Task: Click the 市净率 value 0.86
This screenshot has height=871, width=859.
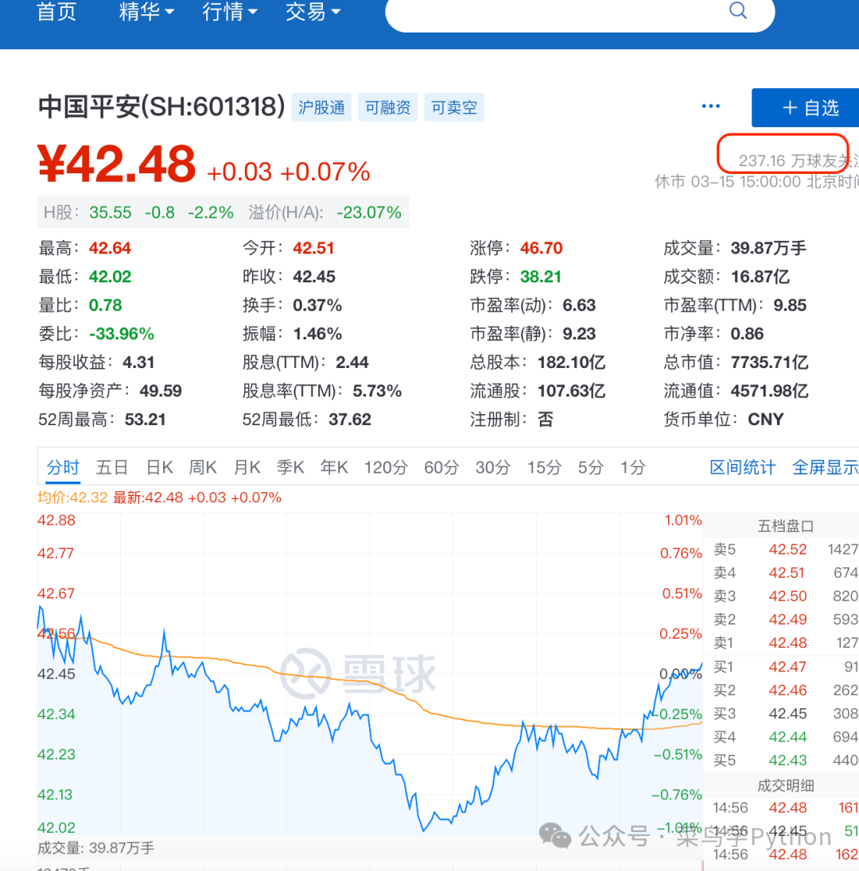Action: click(x=747, y=333)
